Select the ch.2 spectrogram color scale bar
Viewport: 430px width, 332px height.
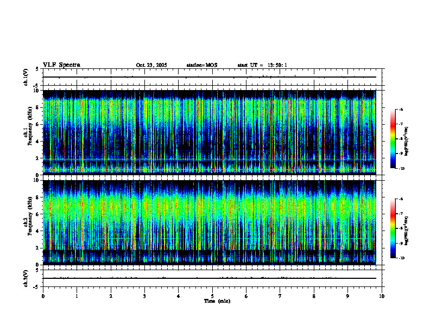pyautogui.click(x=393, y=228)
